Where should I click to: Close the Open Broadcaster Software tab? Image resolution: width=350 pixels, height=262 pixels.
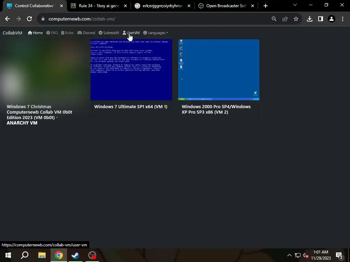point(253,6)
